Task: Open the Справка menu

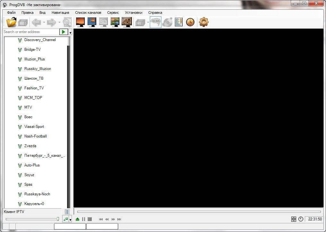Action: point(155,13)
